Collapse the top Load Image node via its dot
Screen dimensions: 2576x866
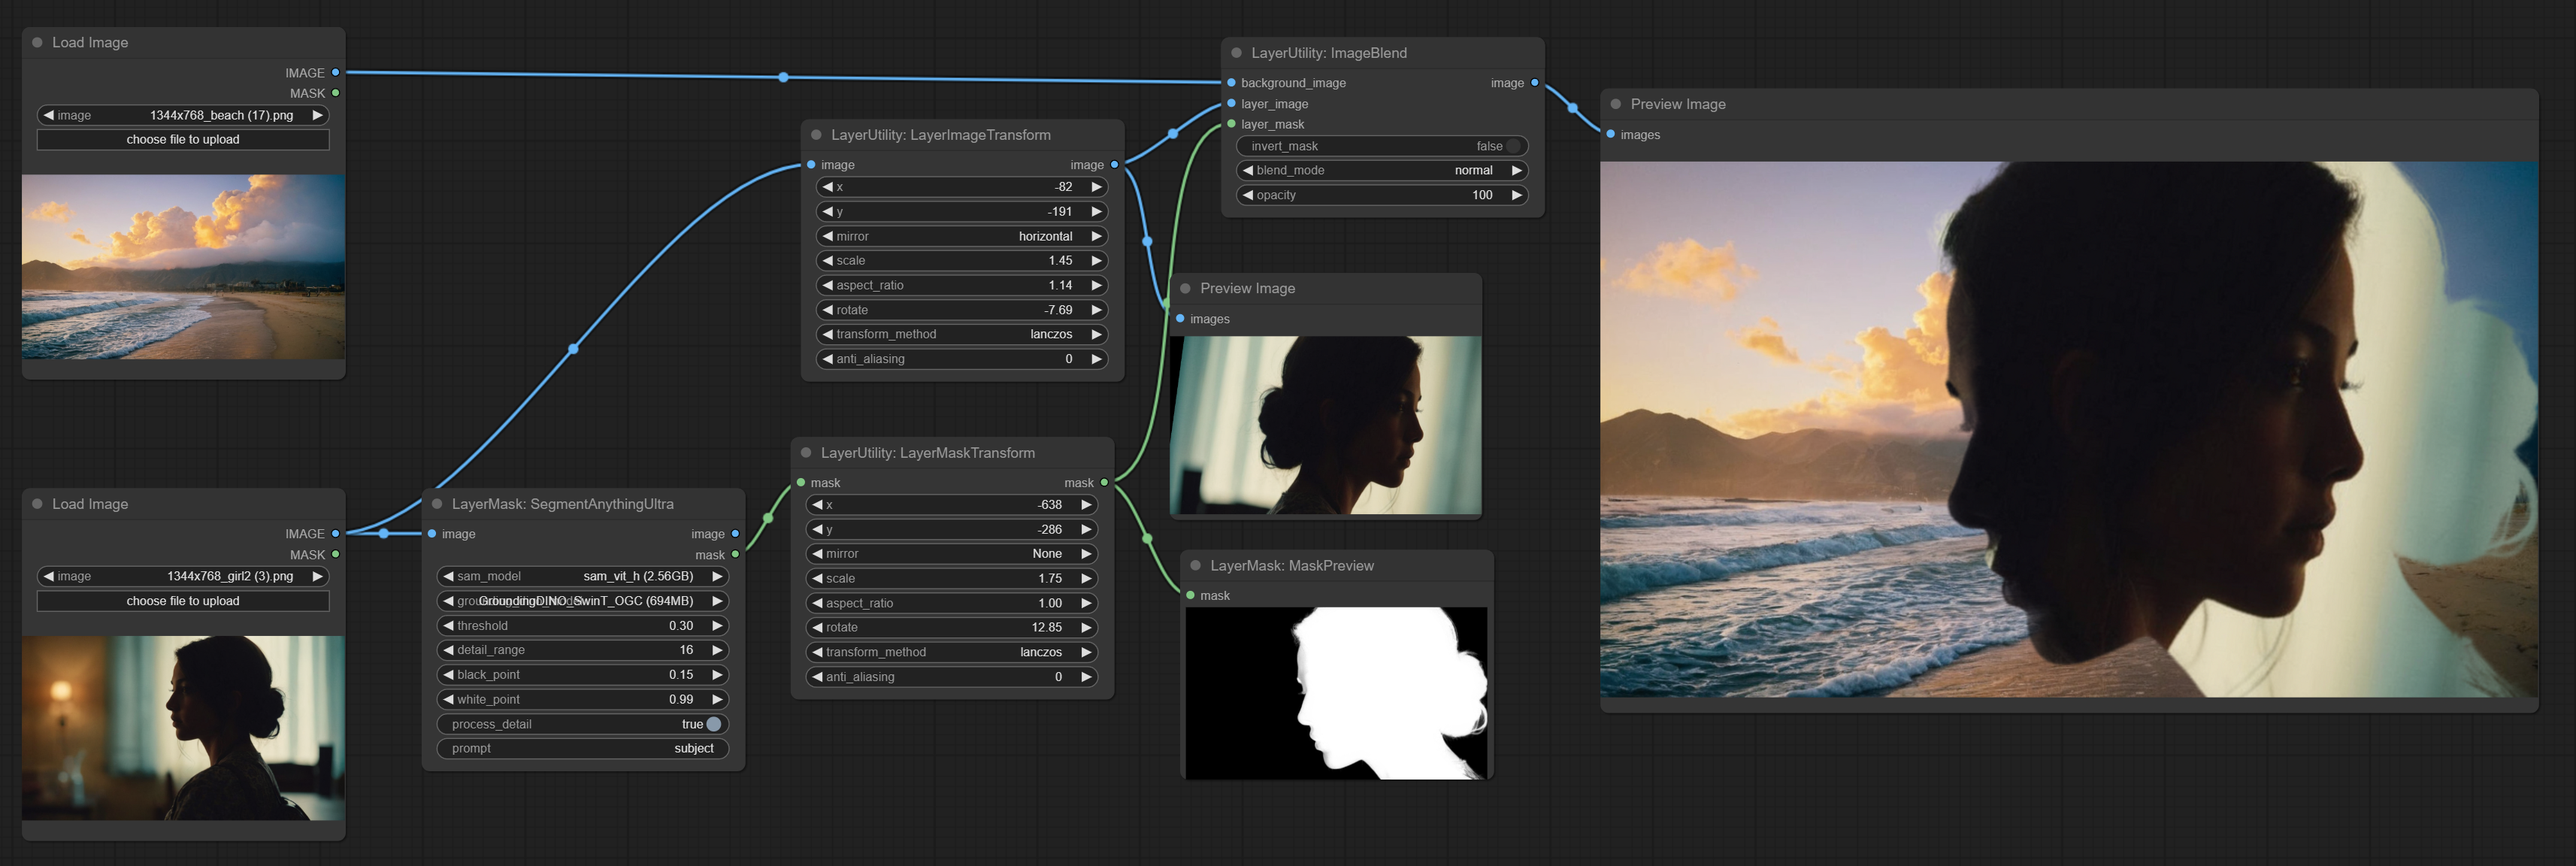tap(37, 43)
